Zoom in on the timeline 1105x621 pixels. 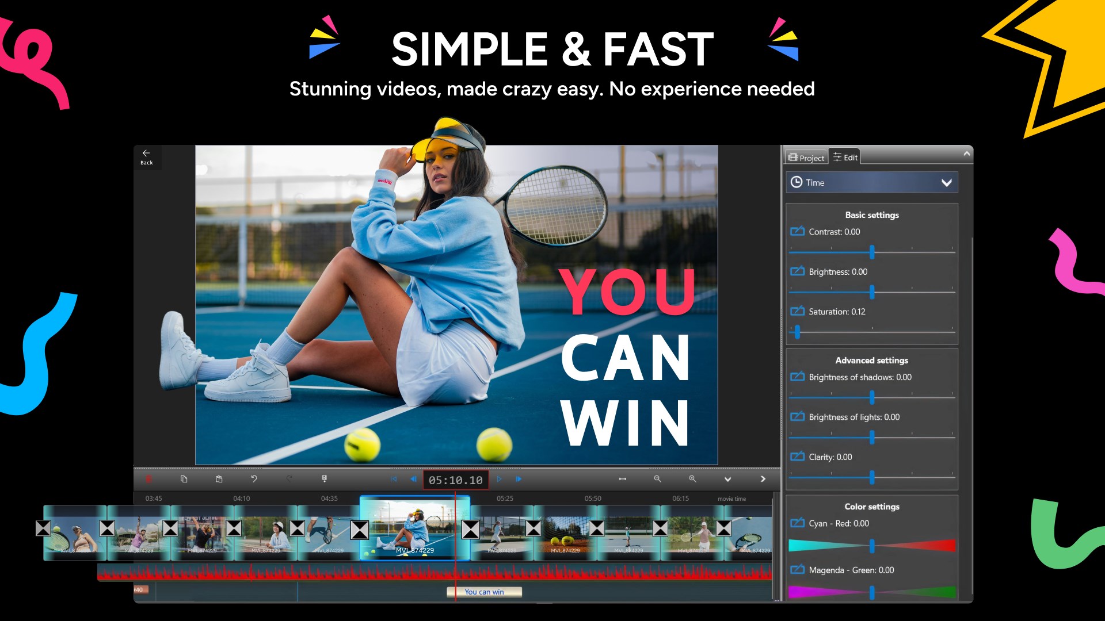coord(692,479)
